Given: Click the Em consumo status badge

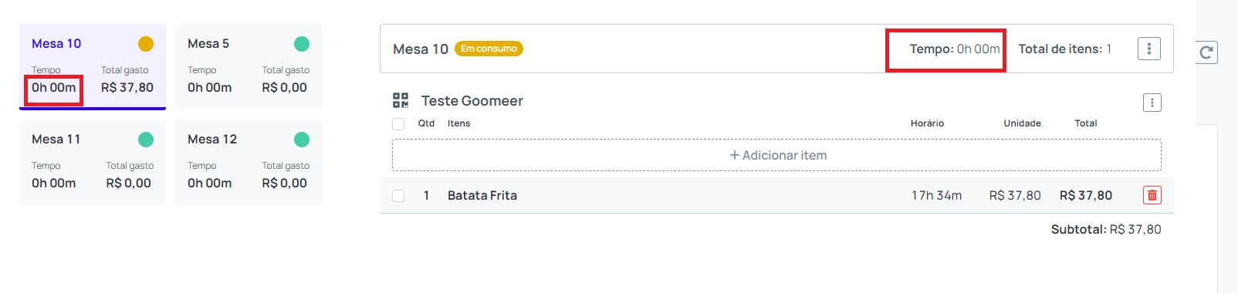Looking at the screenshot, I should click(489, 49).
